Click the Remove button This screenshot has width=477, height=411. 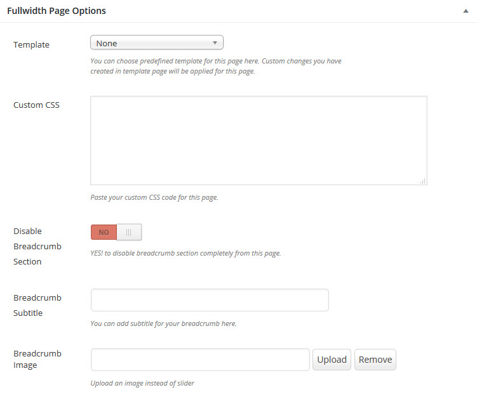pyautogui.click(x=375, y=360)
